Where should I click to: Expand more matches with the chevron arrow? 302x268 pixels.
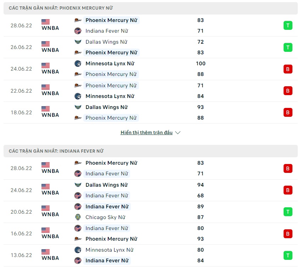click(x=178, y=133)
